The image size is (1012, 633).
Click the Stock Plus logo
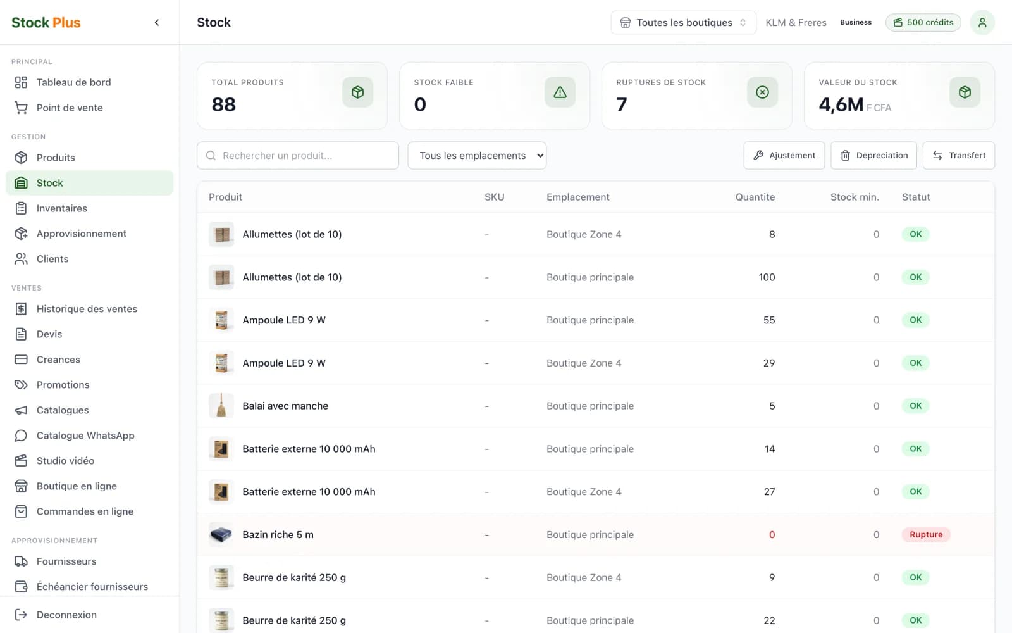pos(46,23)
